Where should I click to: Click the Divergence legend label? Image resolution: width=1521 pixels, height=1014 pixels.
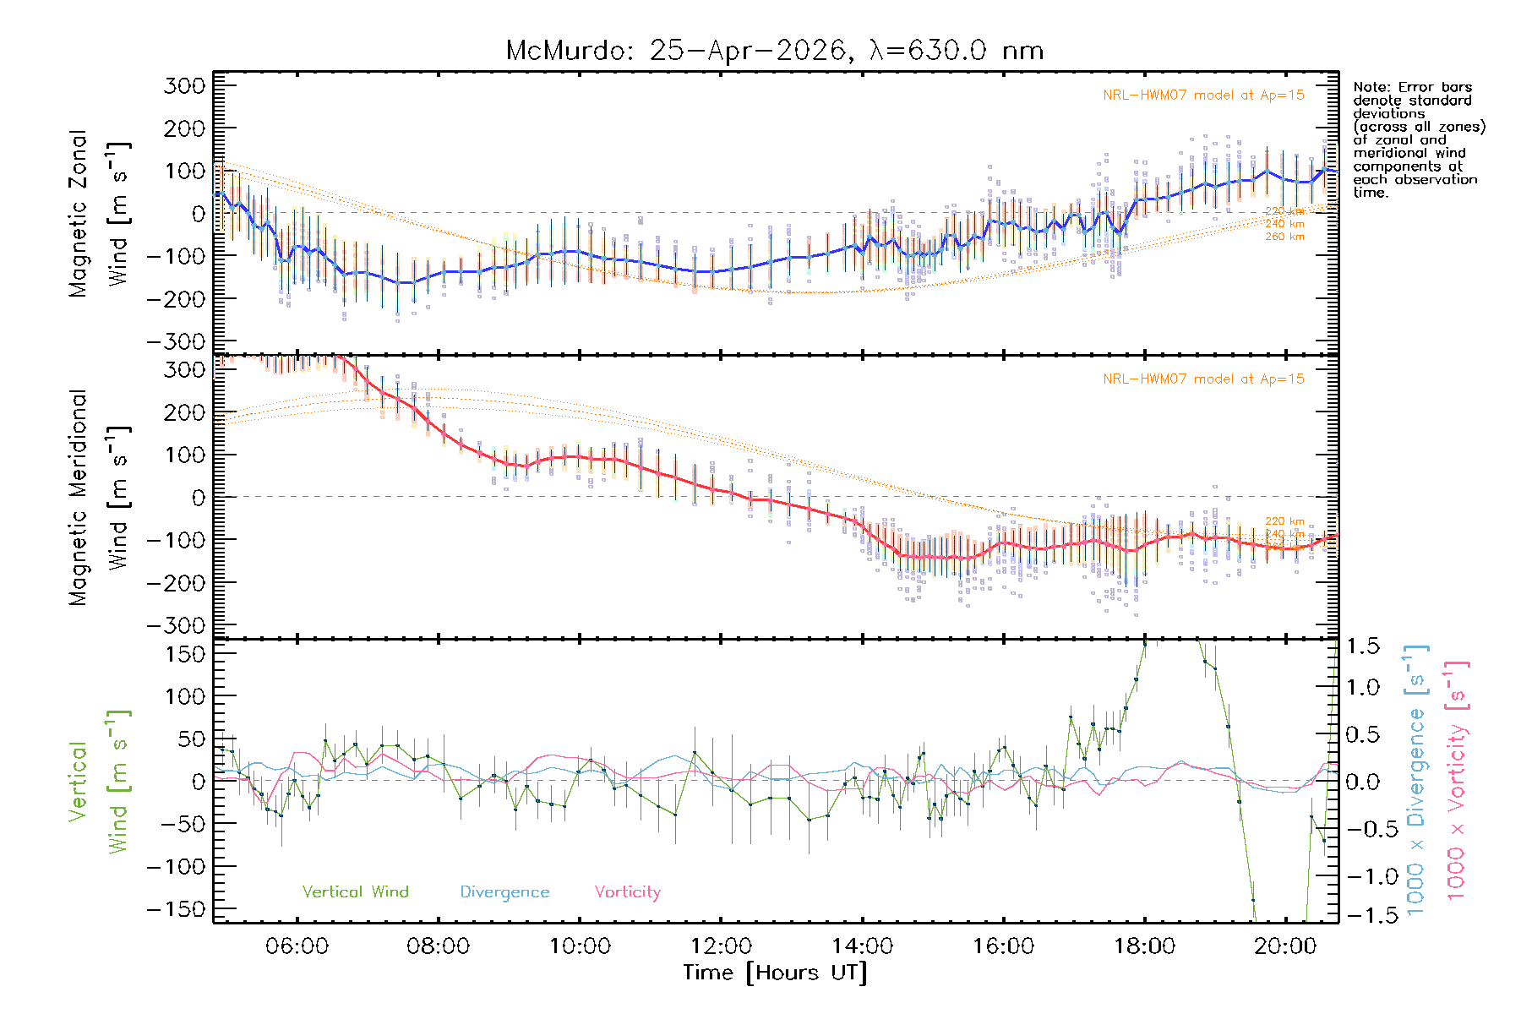504,891
